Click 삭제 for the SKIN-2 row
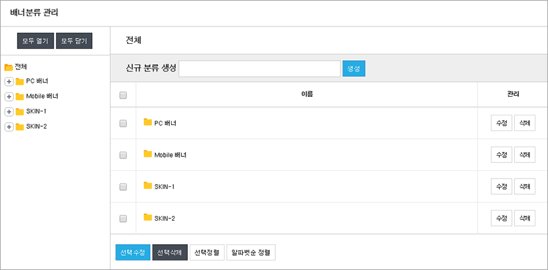 point(525,218)
